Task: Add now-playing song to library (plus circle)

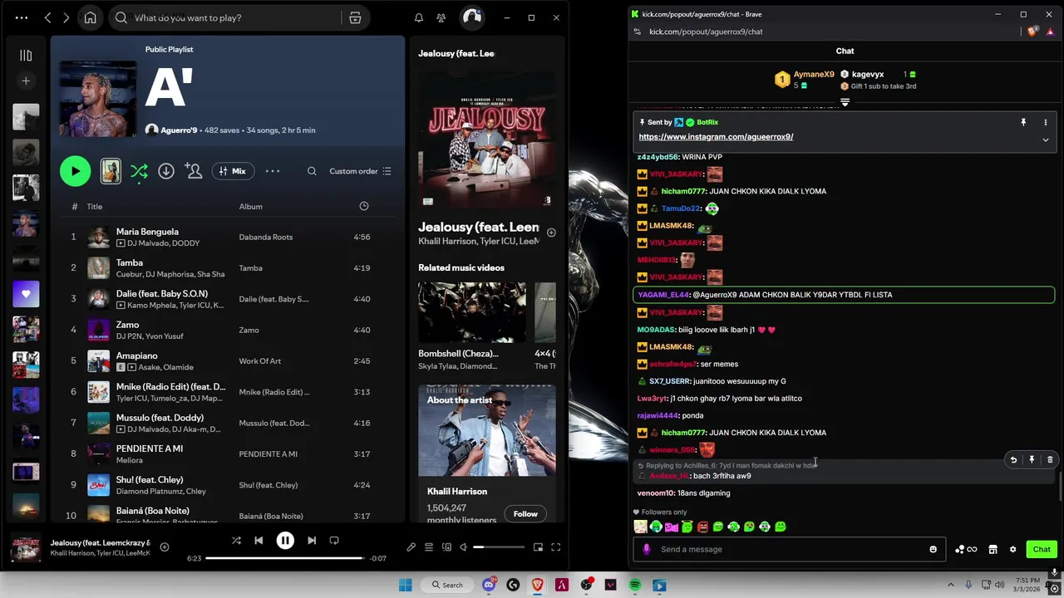Action: pos(165,547)
